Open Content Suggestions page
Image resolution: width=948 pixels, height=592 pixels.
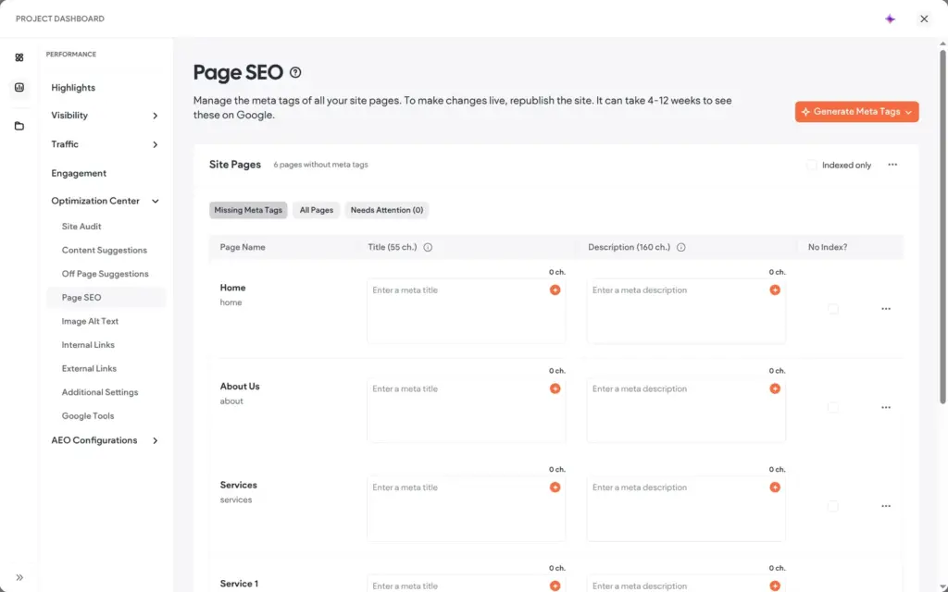tap(104, 250)
